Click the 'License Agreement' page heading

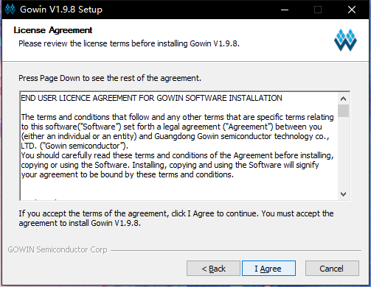53,30
